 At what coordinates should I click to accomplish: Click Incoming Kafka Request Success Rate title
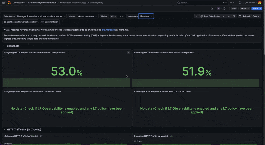(162, 91)
